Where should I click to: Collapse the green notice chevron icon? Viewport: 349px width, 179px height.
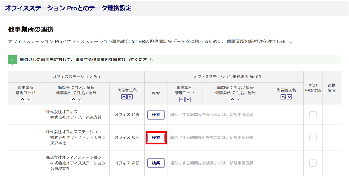[12, 60]
